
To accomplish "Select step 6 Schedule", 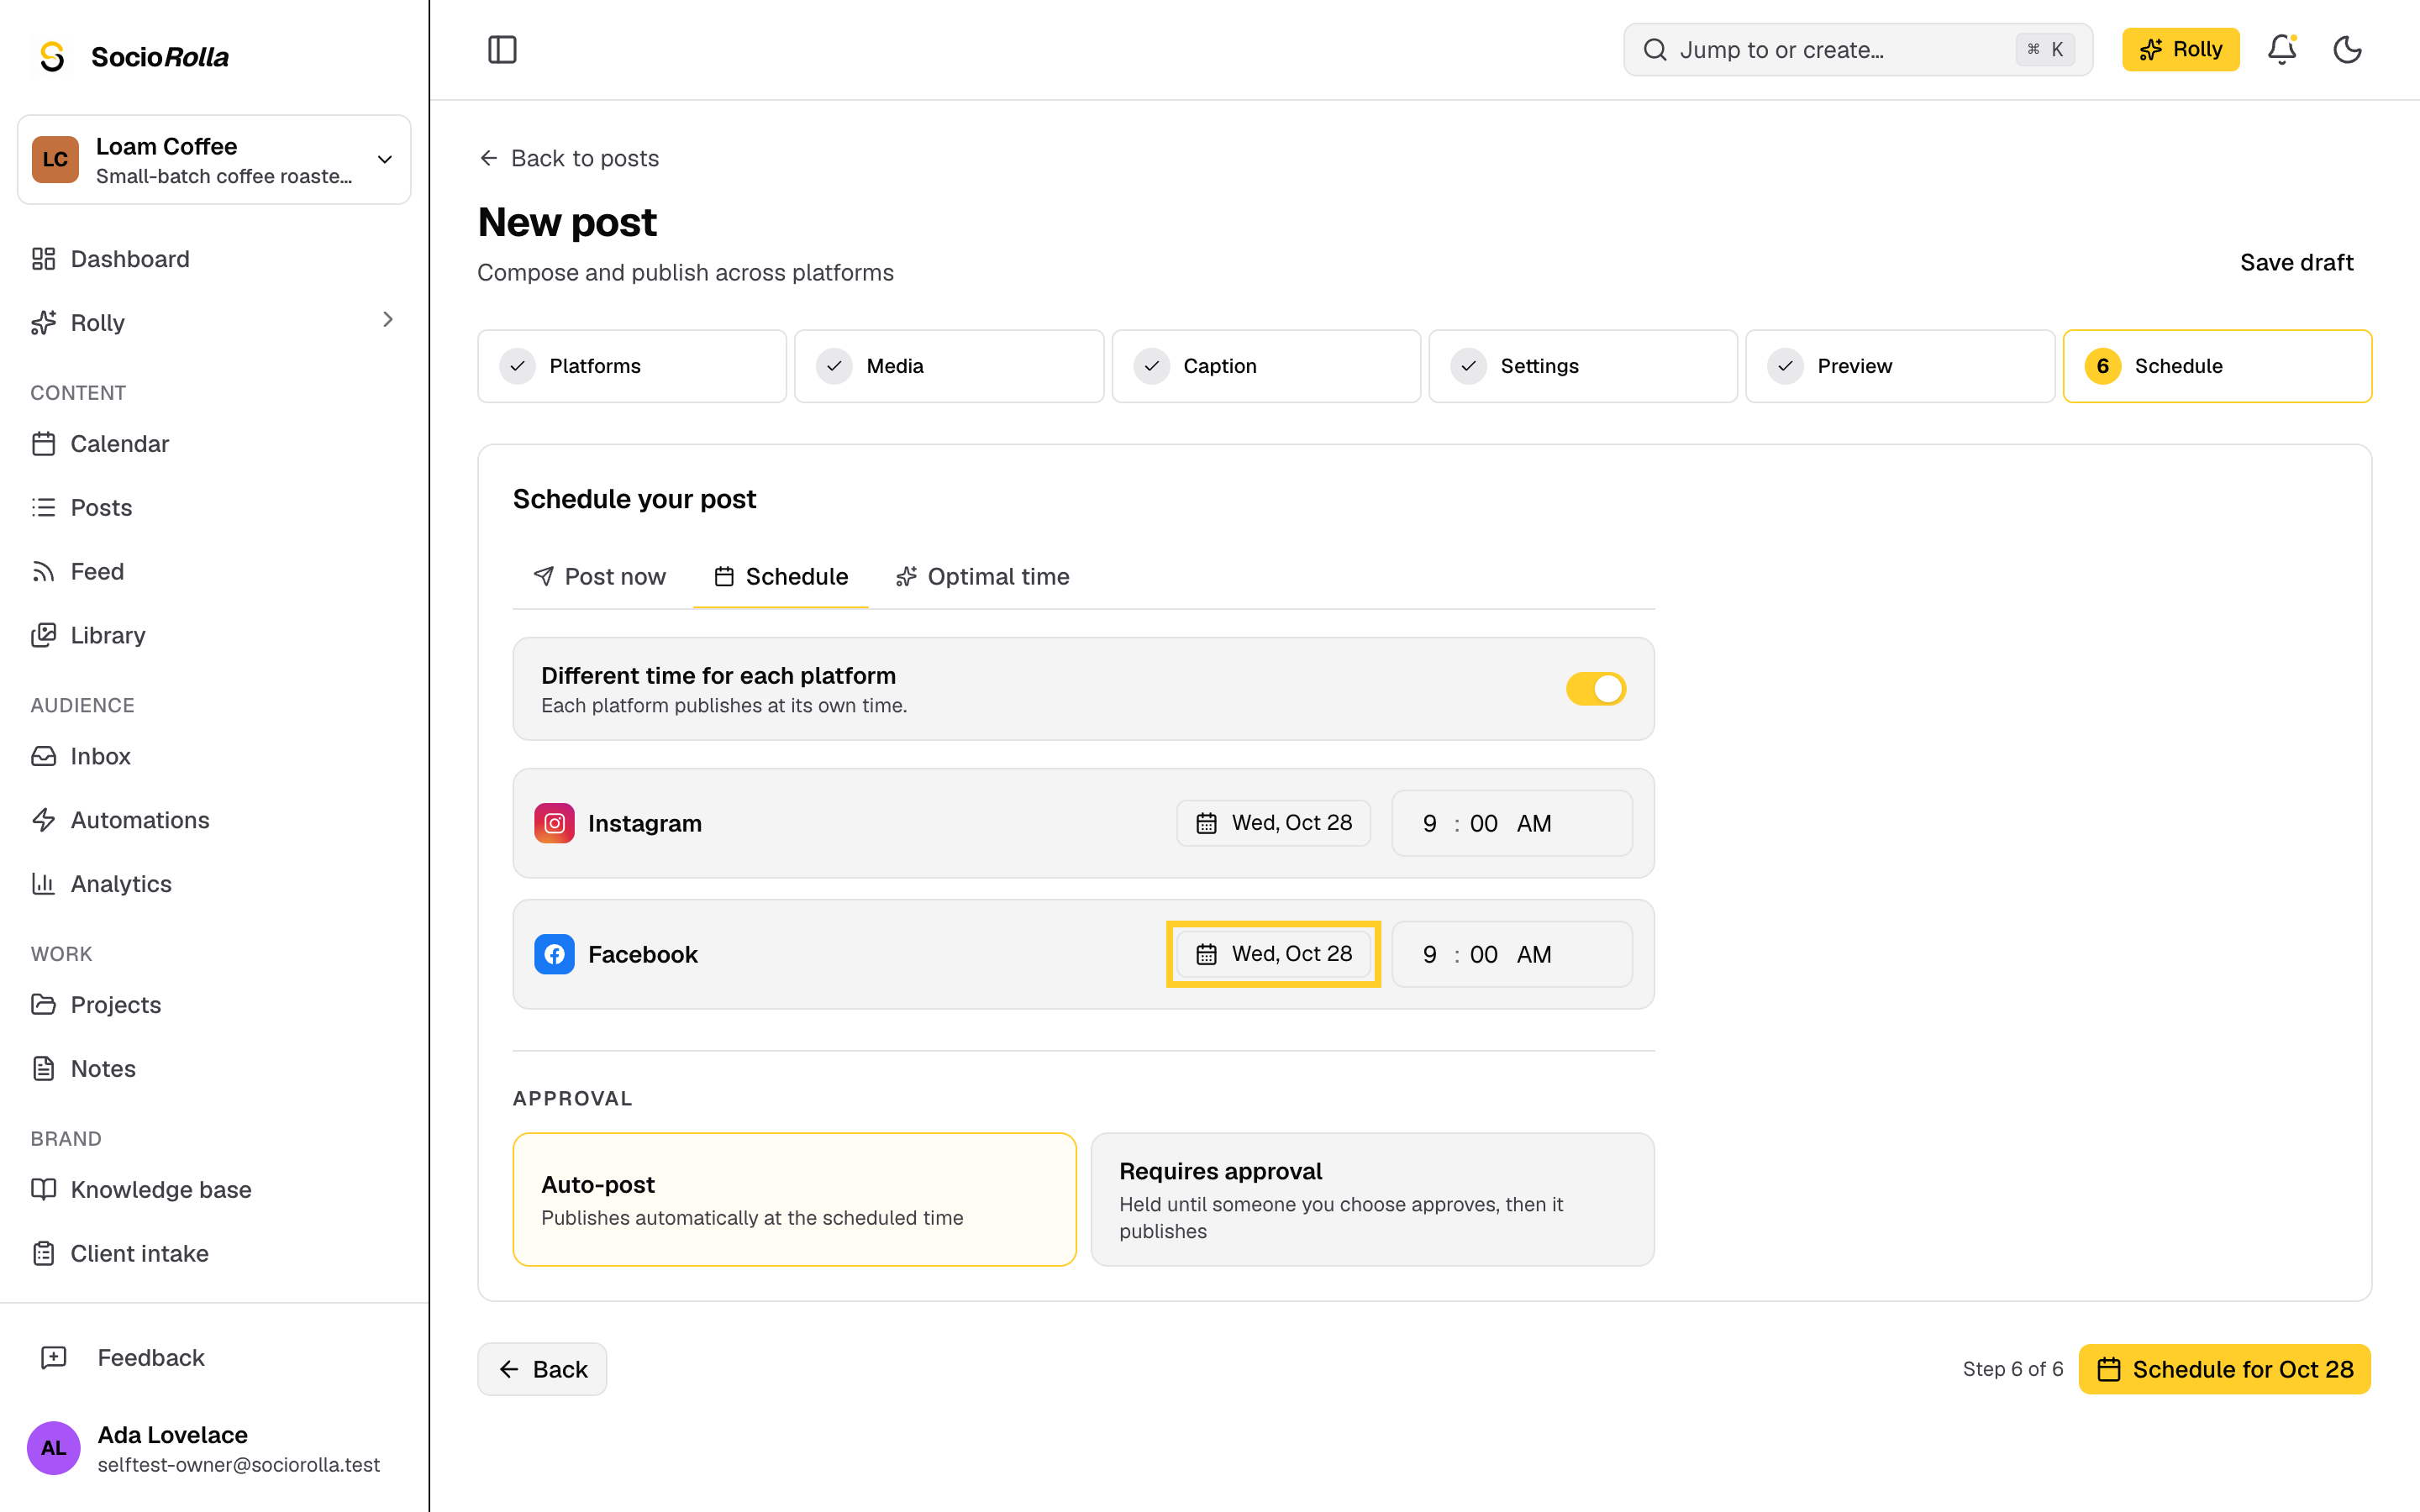I will point(2217,366).
